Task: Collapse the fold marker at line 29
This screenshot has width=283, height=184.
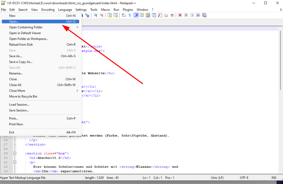Action: 15,153
